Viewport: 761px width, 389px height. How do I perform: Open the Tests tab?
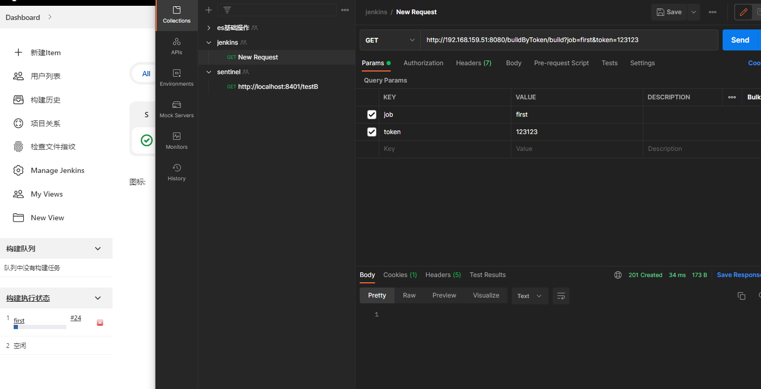[610, 63]
